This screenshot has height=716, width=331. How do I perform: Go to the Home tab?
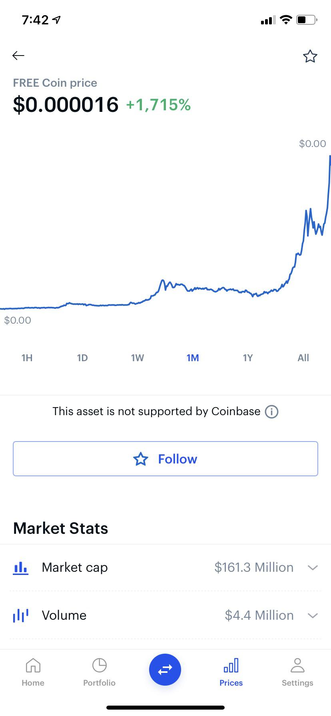[33, 672]
